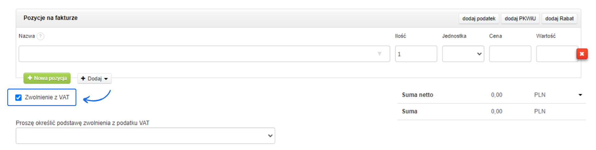Click the dodaj Rabat button
This screenshot has width=596, height=150.
tap(559, 19)
